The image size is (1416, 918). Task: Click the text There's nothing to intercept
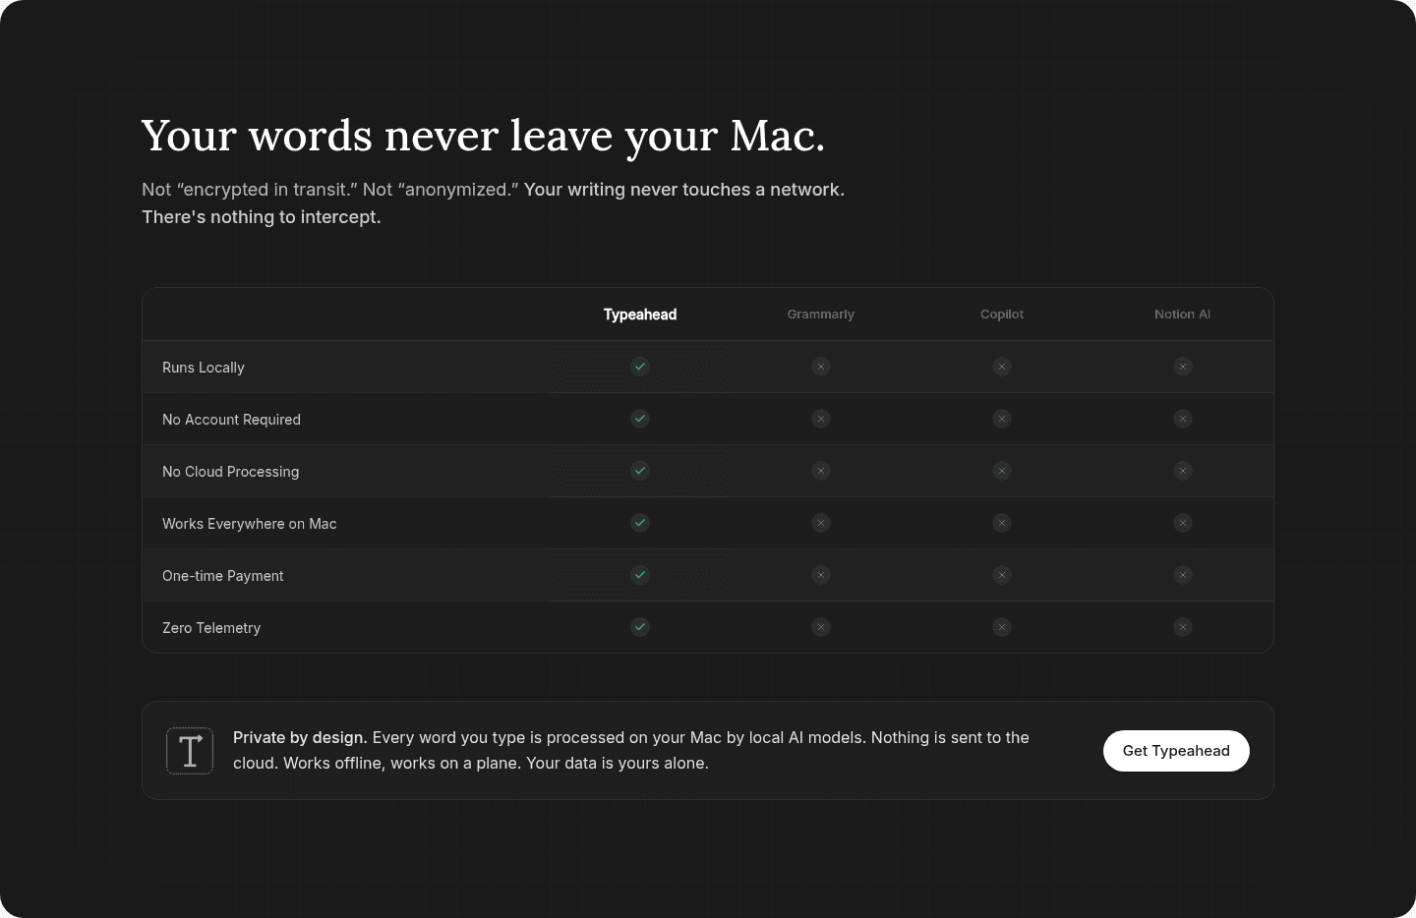click(262, 217)
